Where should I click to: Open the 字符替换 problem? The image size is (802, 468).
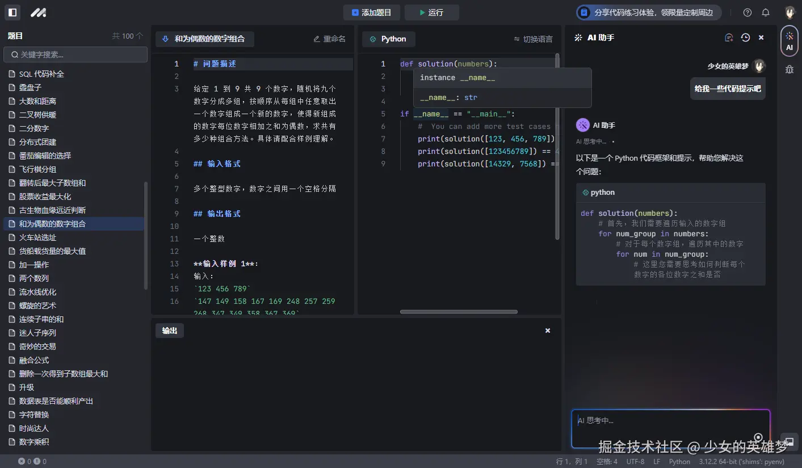tap(74, 415)
